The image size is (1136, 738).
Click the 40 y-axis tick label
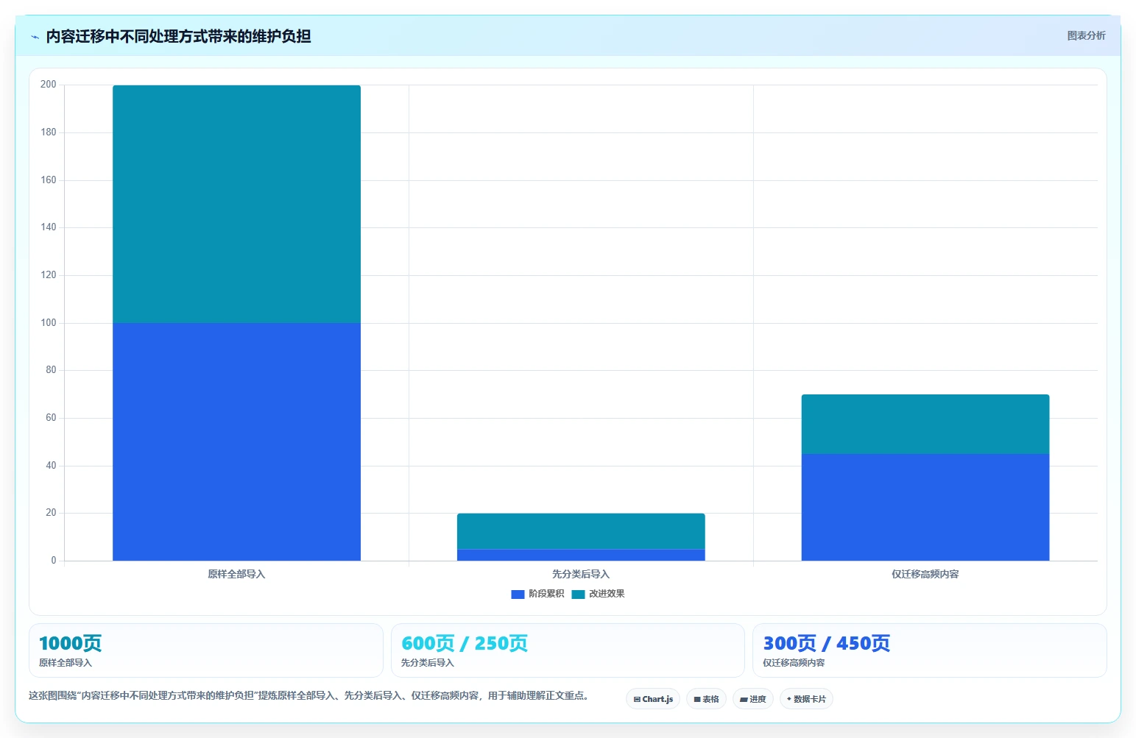click(x=51, y=466)
